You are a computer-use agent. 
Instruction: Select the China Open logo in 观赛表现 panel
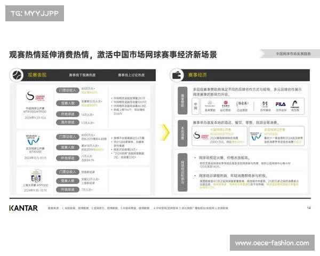tap(35, 96)
